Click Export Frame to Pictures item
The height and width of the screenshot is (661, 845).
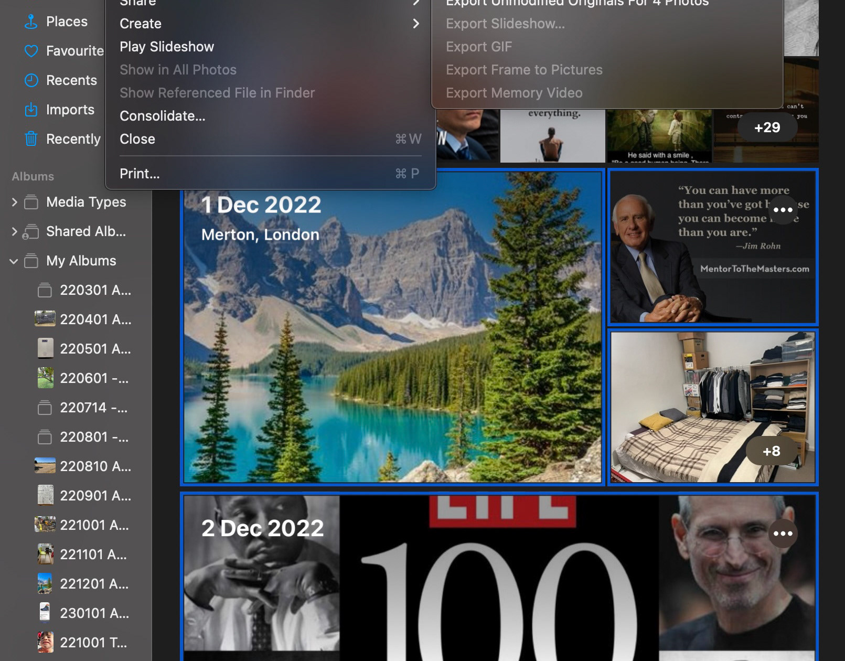tap(607, 70)
